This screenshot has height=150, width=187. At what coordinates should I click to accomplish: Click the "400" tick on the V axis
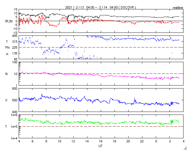click(x=15, y=112)
